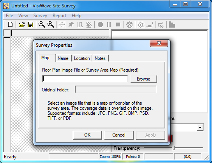Open the File menu
212x163 pixels.
(x=9, y=16)
